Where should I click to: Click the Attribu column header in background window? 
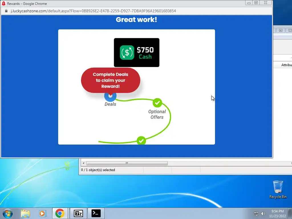point(286,65)
